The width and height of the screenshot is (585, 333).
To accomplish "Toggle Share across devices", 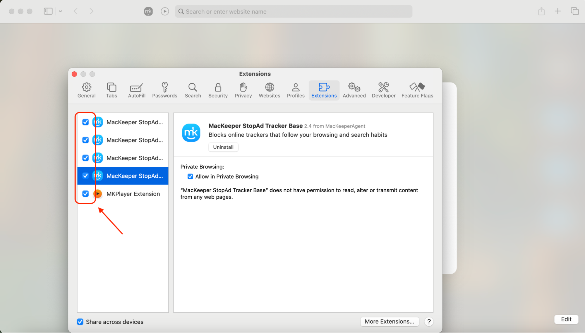I will [x=80, y=322].
